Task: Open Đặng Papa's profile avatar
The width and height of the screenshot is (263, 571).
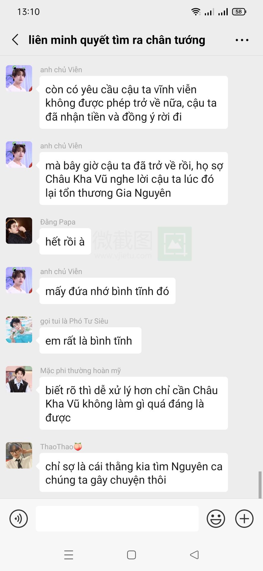Action: (19, 230)
